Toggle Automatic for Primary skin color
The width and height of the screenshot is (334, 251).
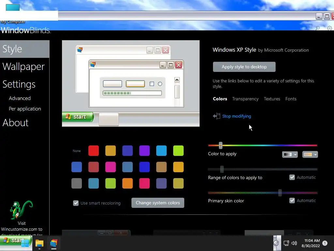click(292, 200)
